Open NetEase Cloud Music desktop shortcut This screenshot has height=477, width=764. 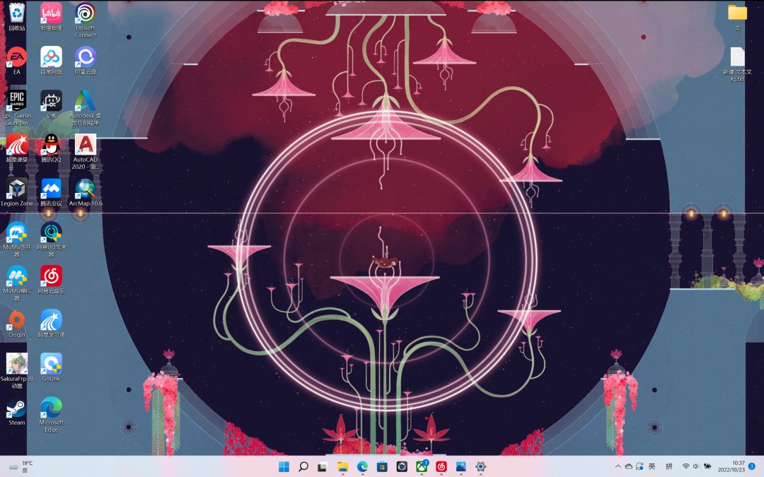click(x=51, y=279)
